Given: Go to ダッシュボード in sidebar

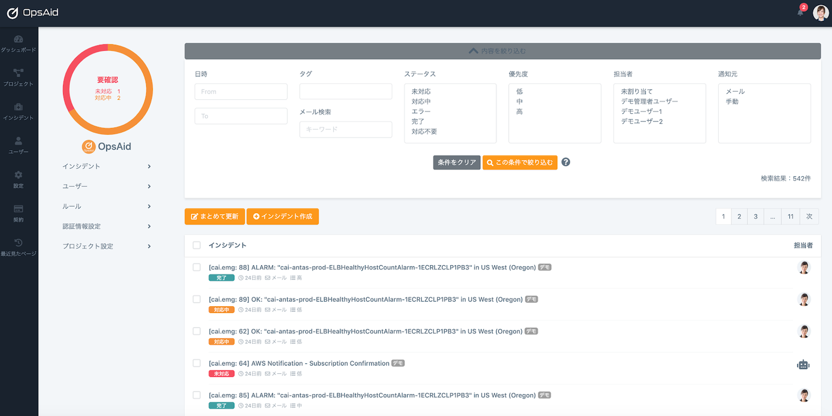Looking at the screenshot, I should coord(18,44).
